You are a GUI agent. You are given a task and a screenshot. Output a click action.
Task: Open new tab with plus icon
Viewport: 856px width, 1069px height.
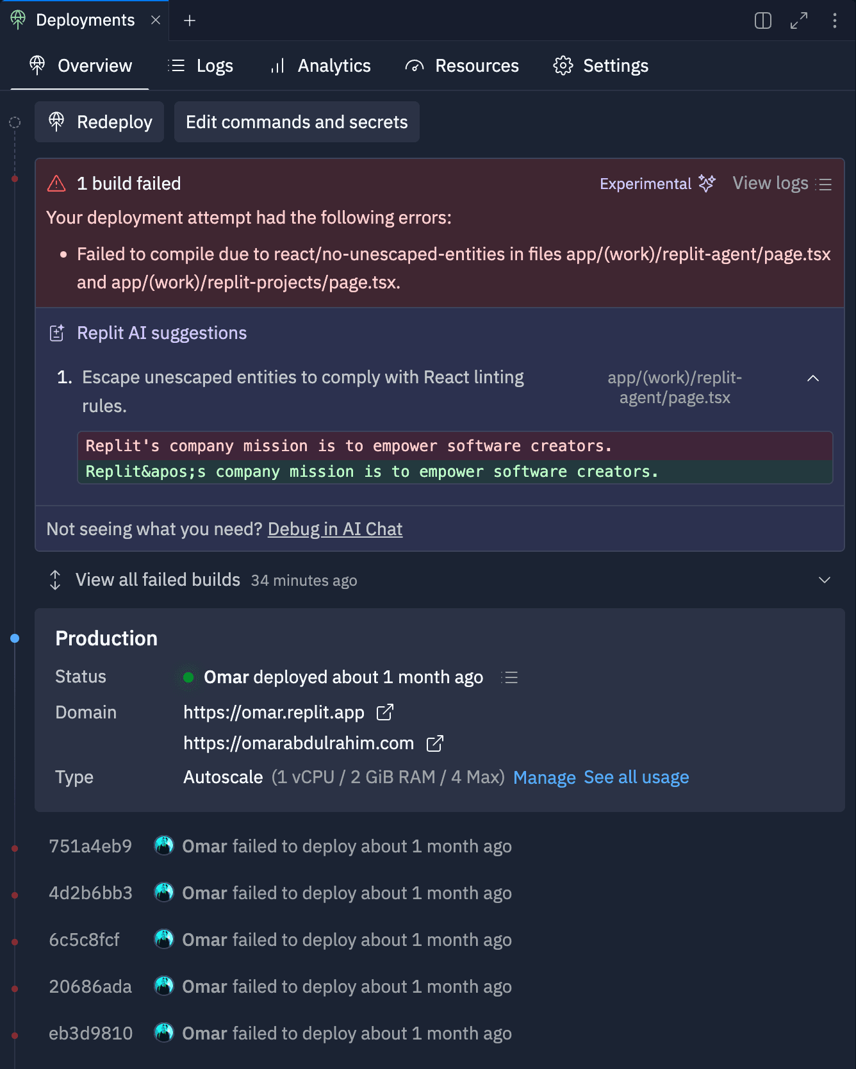click(x=190, y=21)
